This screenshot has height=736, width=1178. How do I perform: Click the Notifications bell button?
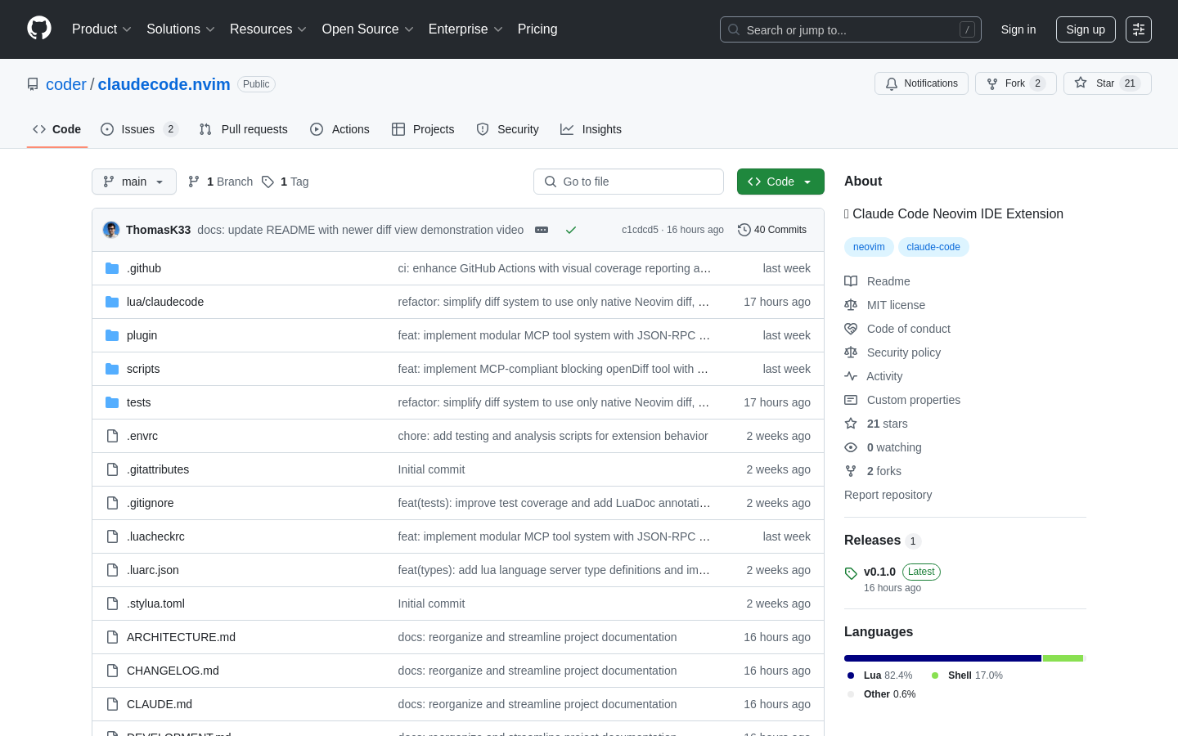coord(921,83)
